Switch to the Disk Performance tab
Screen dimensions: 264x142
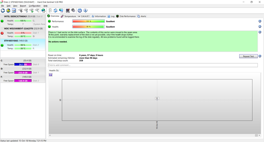coord(126,16)
